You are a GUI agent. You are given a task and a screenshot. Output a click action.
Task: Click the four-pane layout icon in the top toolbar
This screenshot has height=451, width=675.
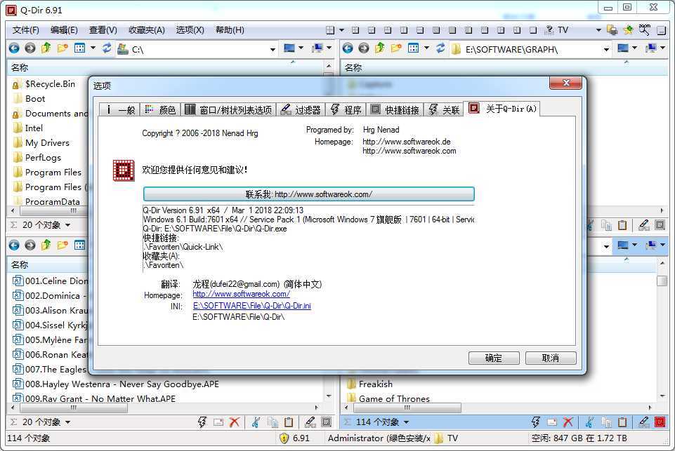(x=330, y=30)
